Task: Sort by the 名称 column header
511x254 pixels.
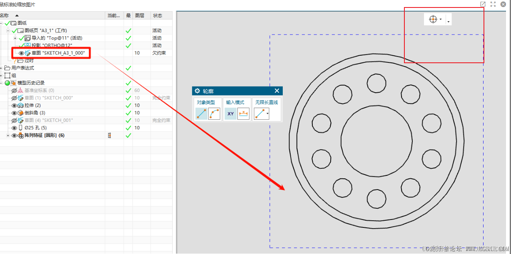Action: click(52, 15)
